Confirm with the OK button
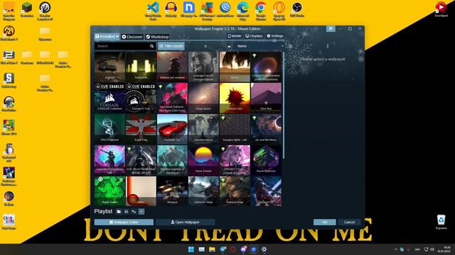The height and width of the screenshot is (255, 455). (x=324, y=222)
